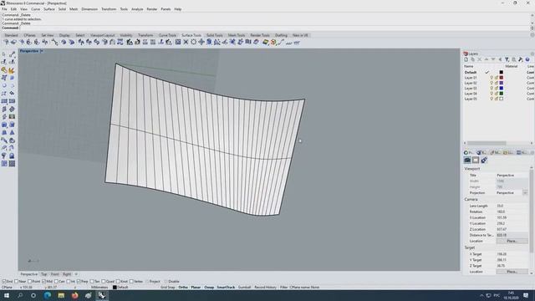Viewport: 535px width, 301px height.
Task: Open the Layers panel help icon
Action: 527,59
